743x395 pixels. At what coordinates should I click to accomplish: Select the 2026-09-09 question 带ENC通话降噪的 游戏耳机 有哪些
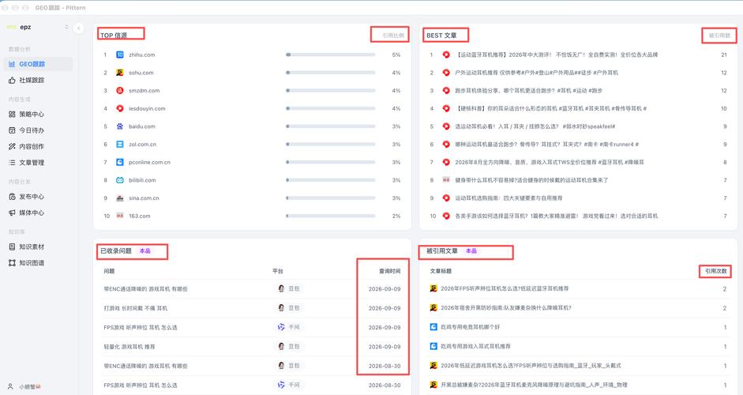click(145, 289)
